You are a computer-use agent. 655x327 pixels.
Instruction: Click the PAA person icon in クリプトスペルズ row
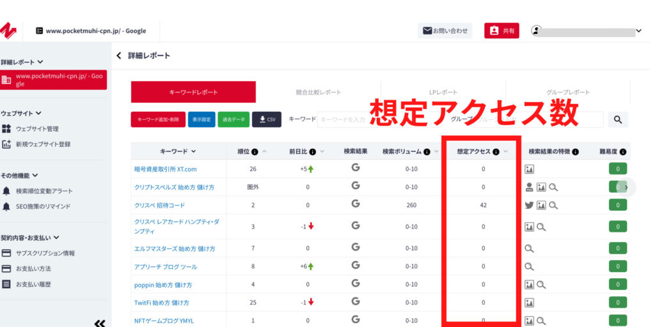point(529,187)
